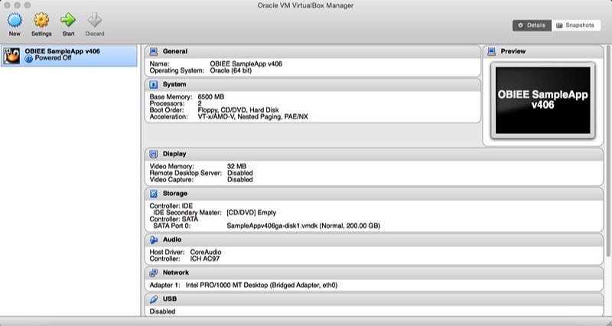
Task: Click the USB section icon
Action: (x=154, y=299)
